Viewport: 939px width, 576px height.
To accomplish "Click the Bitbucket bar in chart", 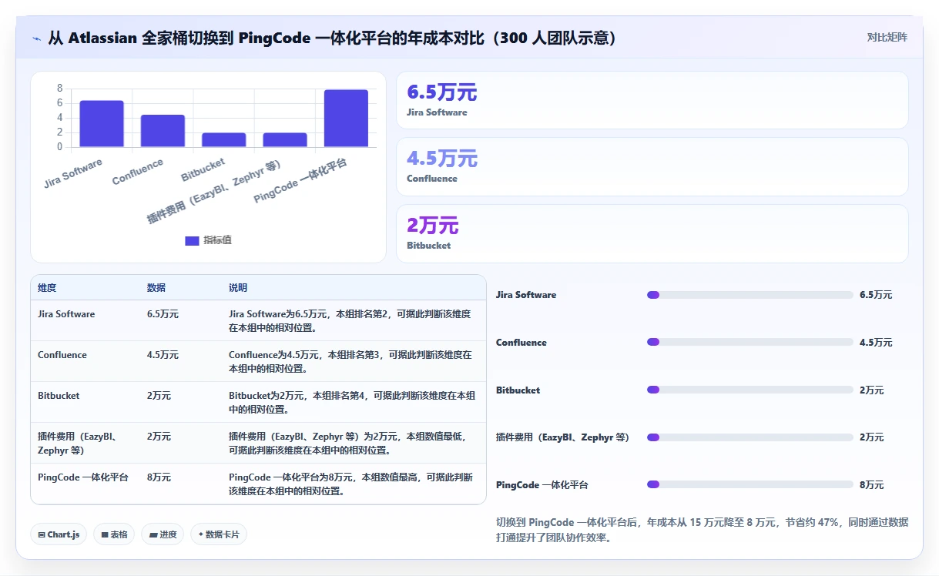I will (x=224, y=140).
